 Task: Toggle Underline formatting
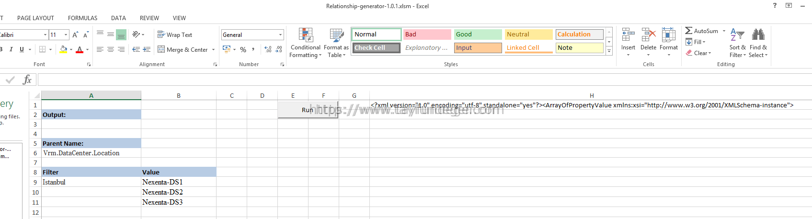[22, 49]
